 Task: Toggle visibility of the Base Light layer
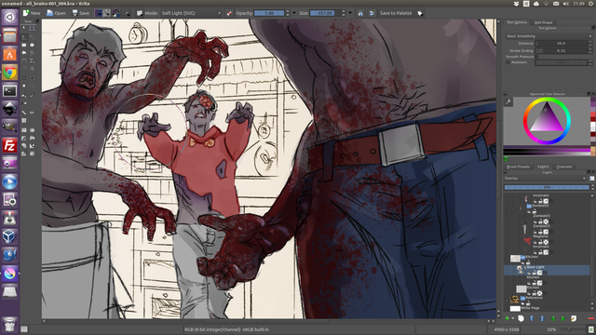[x=529, y=273]
